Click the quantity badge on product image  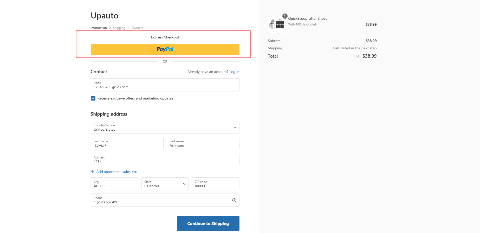click(285, 16)
